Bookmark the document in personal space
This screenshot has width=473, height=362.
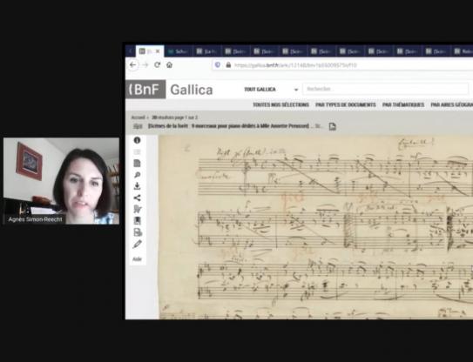(x=137, y=221)
